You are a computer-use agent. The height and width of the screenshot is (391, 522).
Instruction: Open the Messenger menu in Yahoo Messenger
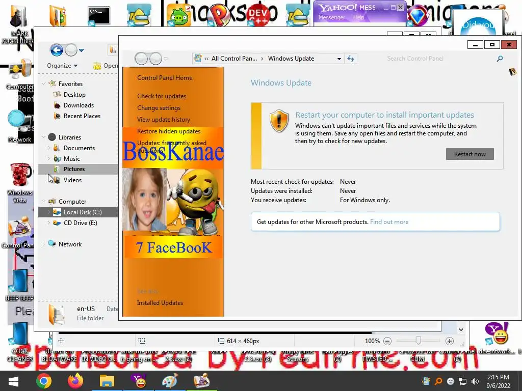point(331,17)
